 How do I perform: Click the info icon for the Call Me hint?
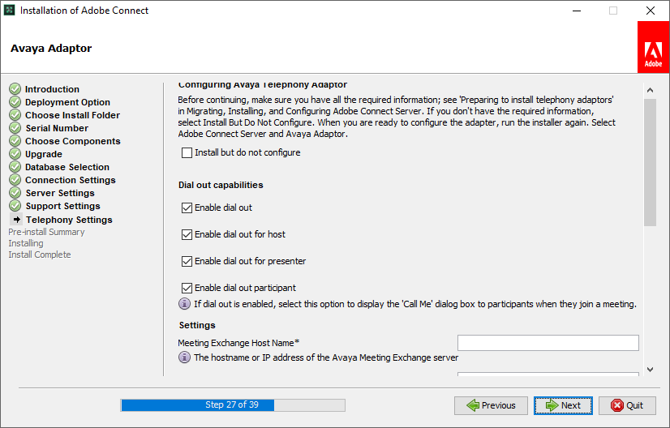[184, 304]
